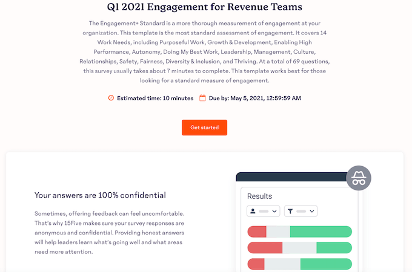Click the Get started button

tap(204, 128)
